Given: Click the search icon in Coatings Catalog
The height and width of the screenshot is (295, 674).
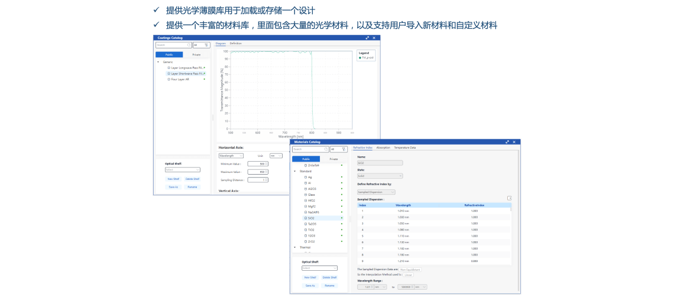Looking at the screenshot, I should (x=189, y=45).
